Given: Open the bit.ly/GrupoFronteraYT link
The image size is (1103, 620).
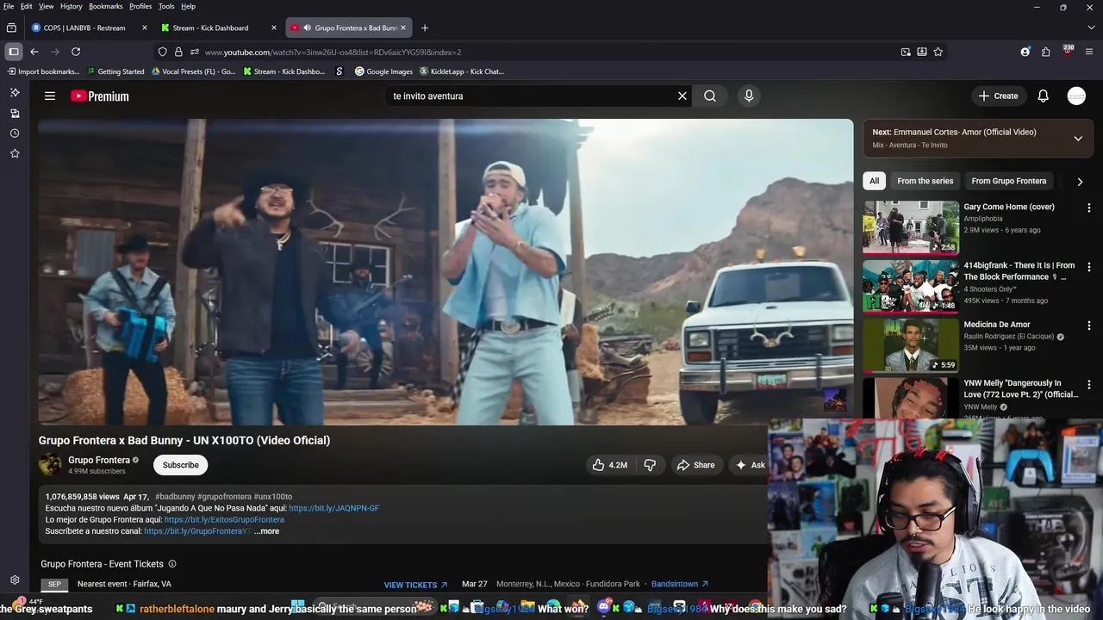Looking at the screenshot, I should point(197,531).
